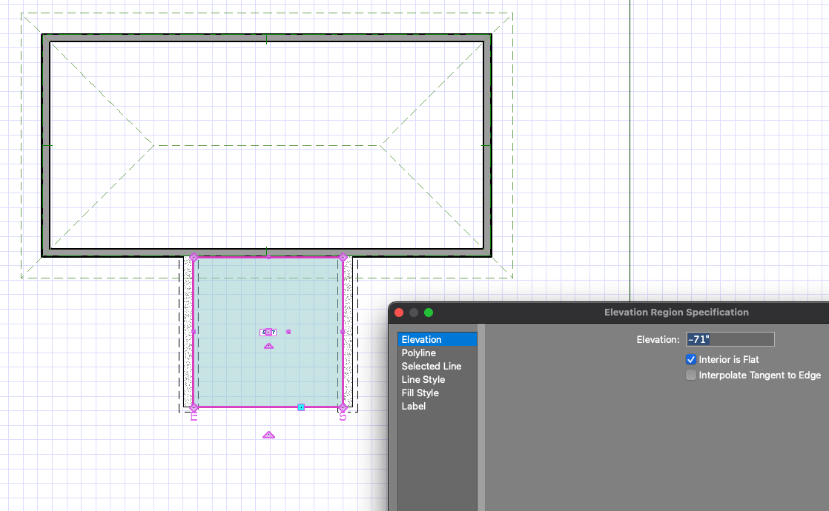This screenshot has width=829, height=511.
Task: Click the left edge midpoint handle of region
Action: (194, 333)
